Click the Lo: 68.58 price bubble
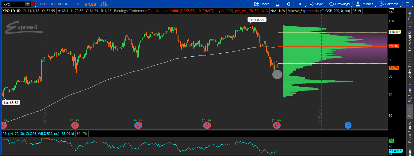This screenshot has height=156, width=414. pyautogui.click(x=11, y=103)
